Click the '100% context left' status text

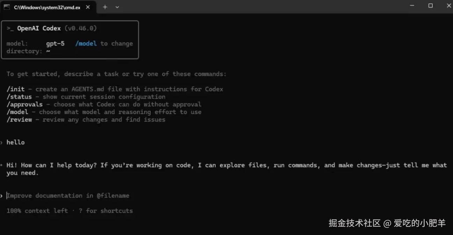pos(37,211)
